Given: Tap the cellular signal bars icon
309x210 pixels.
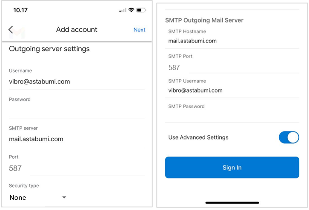Looking at the screenshot, I should pyautogui.click(x=123, y=10).
